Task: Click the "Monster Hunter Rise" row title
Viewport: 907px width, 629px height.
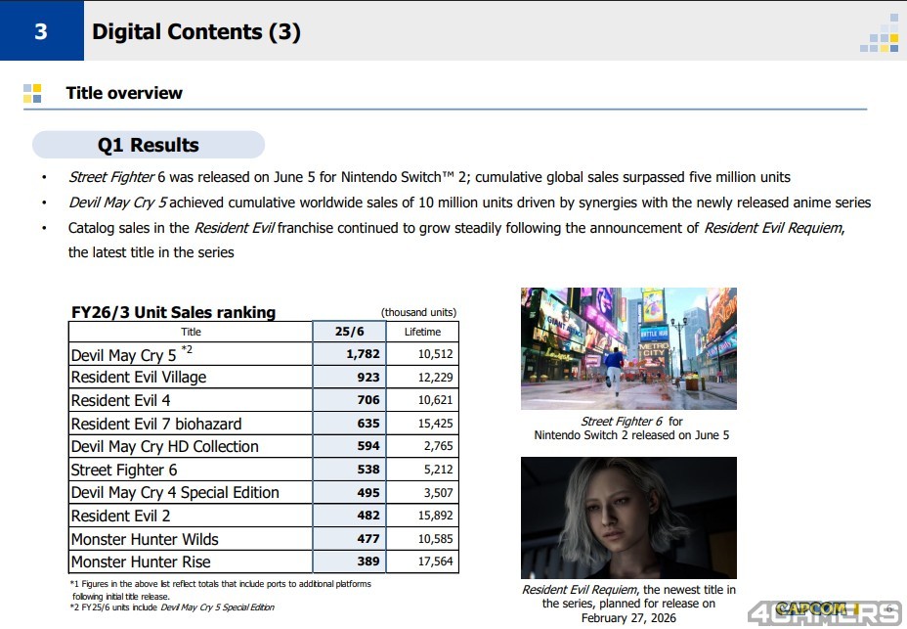Action: (141, 562)
